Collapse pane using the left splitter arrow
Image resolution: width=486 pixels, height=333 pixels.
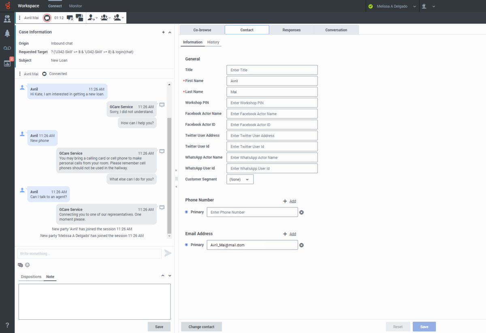[x=176, y=186]
